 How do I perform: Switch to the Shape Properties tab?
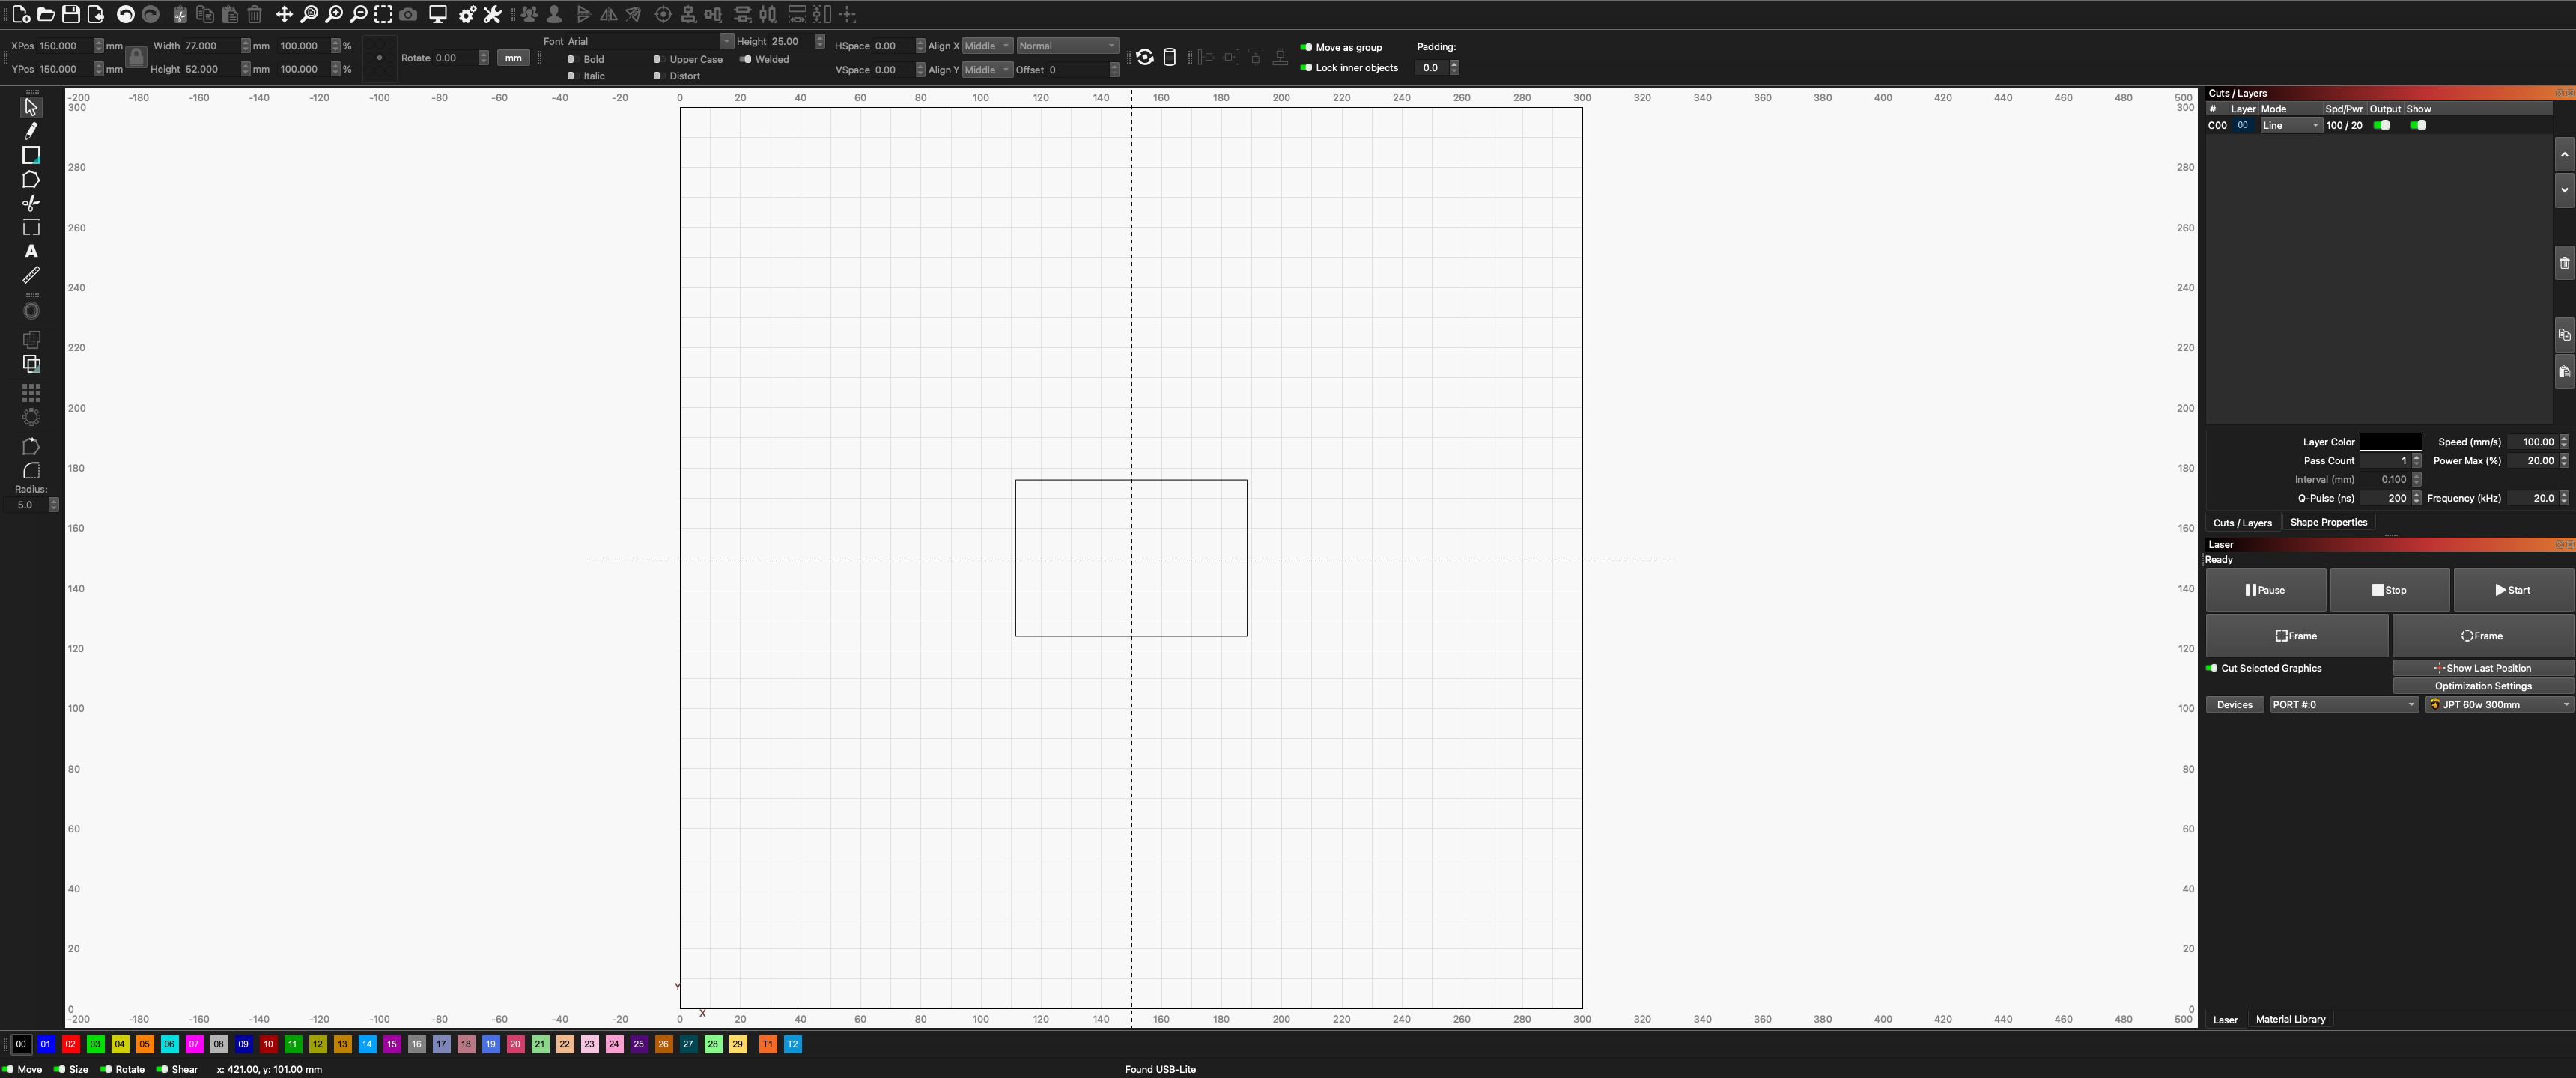2328,522
